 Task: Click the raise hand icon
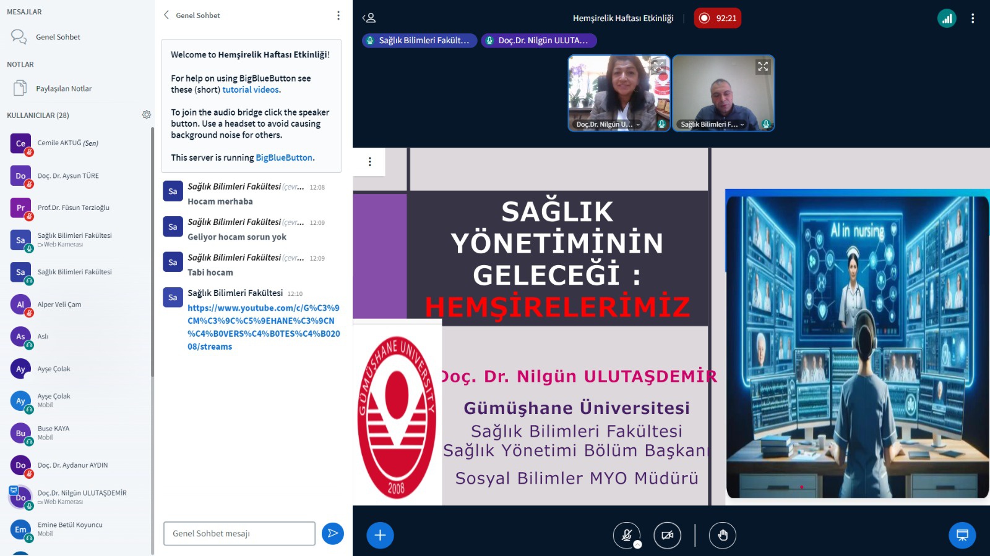coord(722,535)
